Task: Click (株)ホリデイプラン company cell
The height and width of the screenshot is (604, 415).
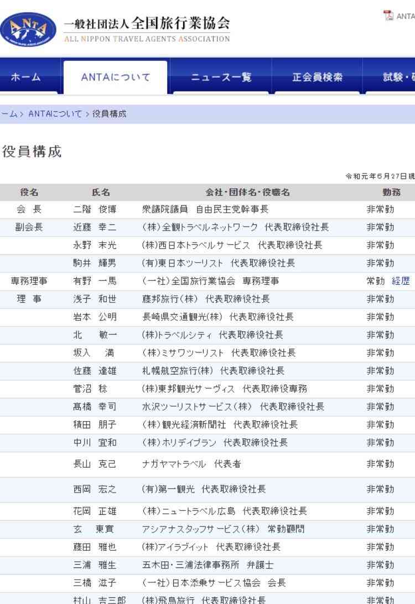Action: 215,443
